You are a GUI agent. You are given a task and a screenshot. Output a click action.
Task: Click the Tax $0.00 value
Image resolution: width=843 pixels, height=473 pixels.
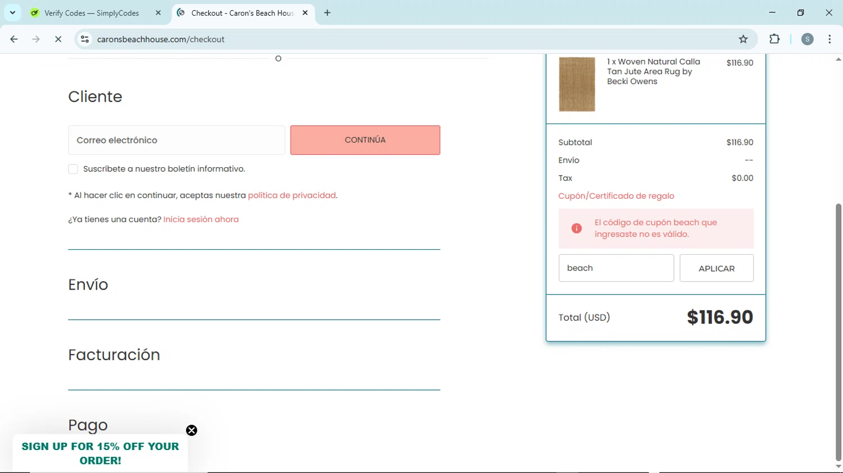click(742, 178)
